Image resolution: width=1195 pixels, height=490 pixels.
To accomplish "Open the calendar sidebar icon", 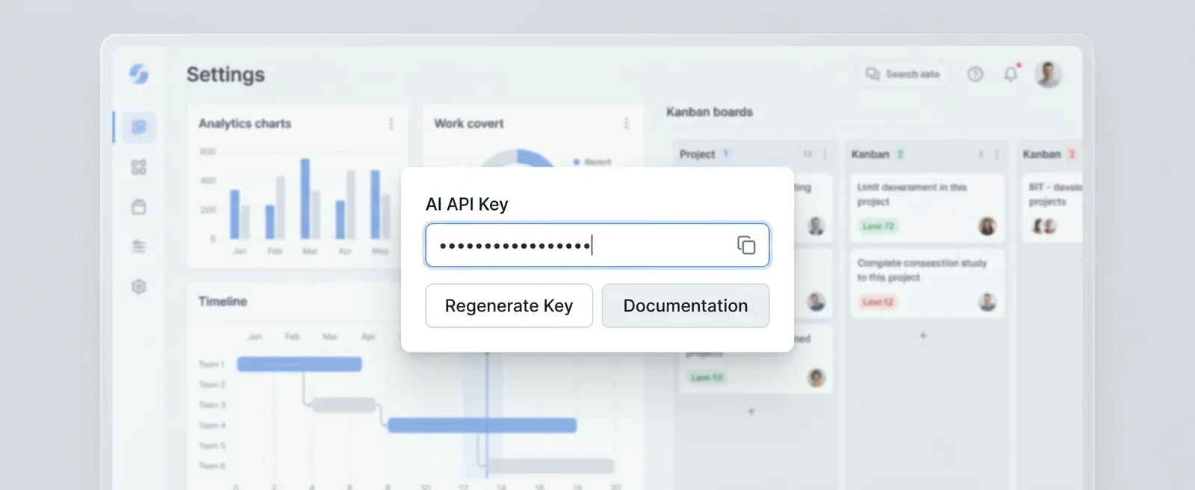I will (139, 207).
